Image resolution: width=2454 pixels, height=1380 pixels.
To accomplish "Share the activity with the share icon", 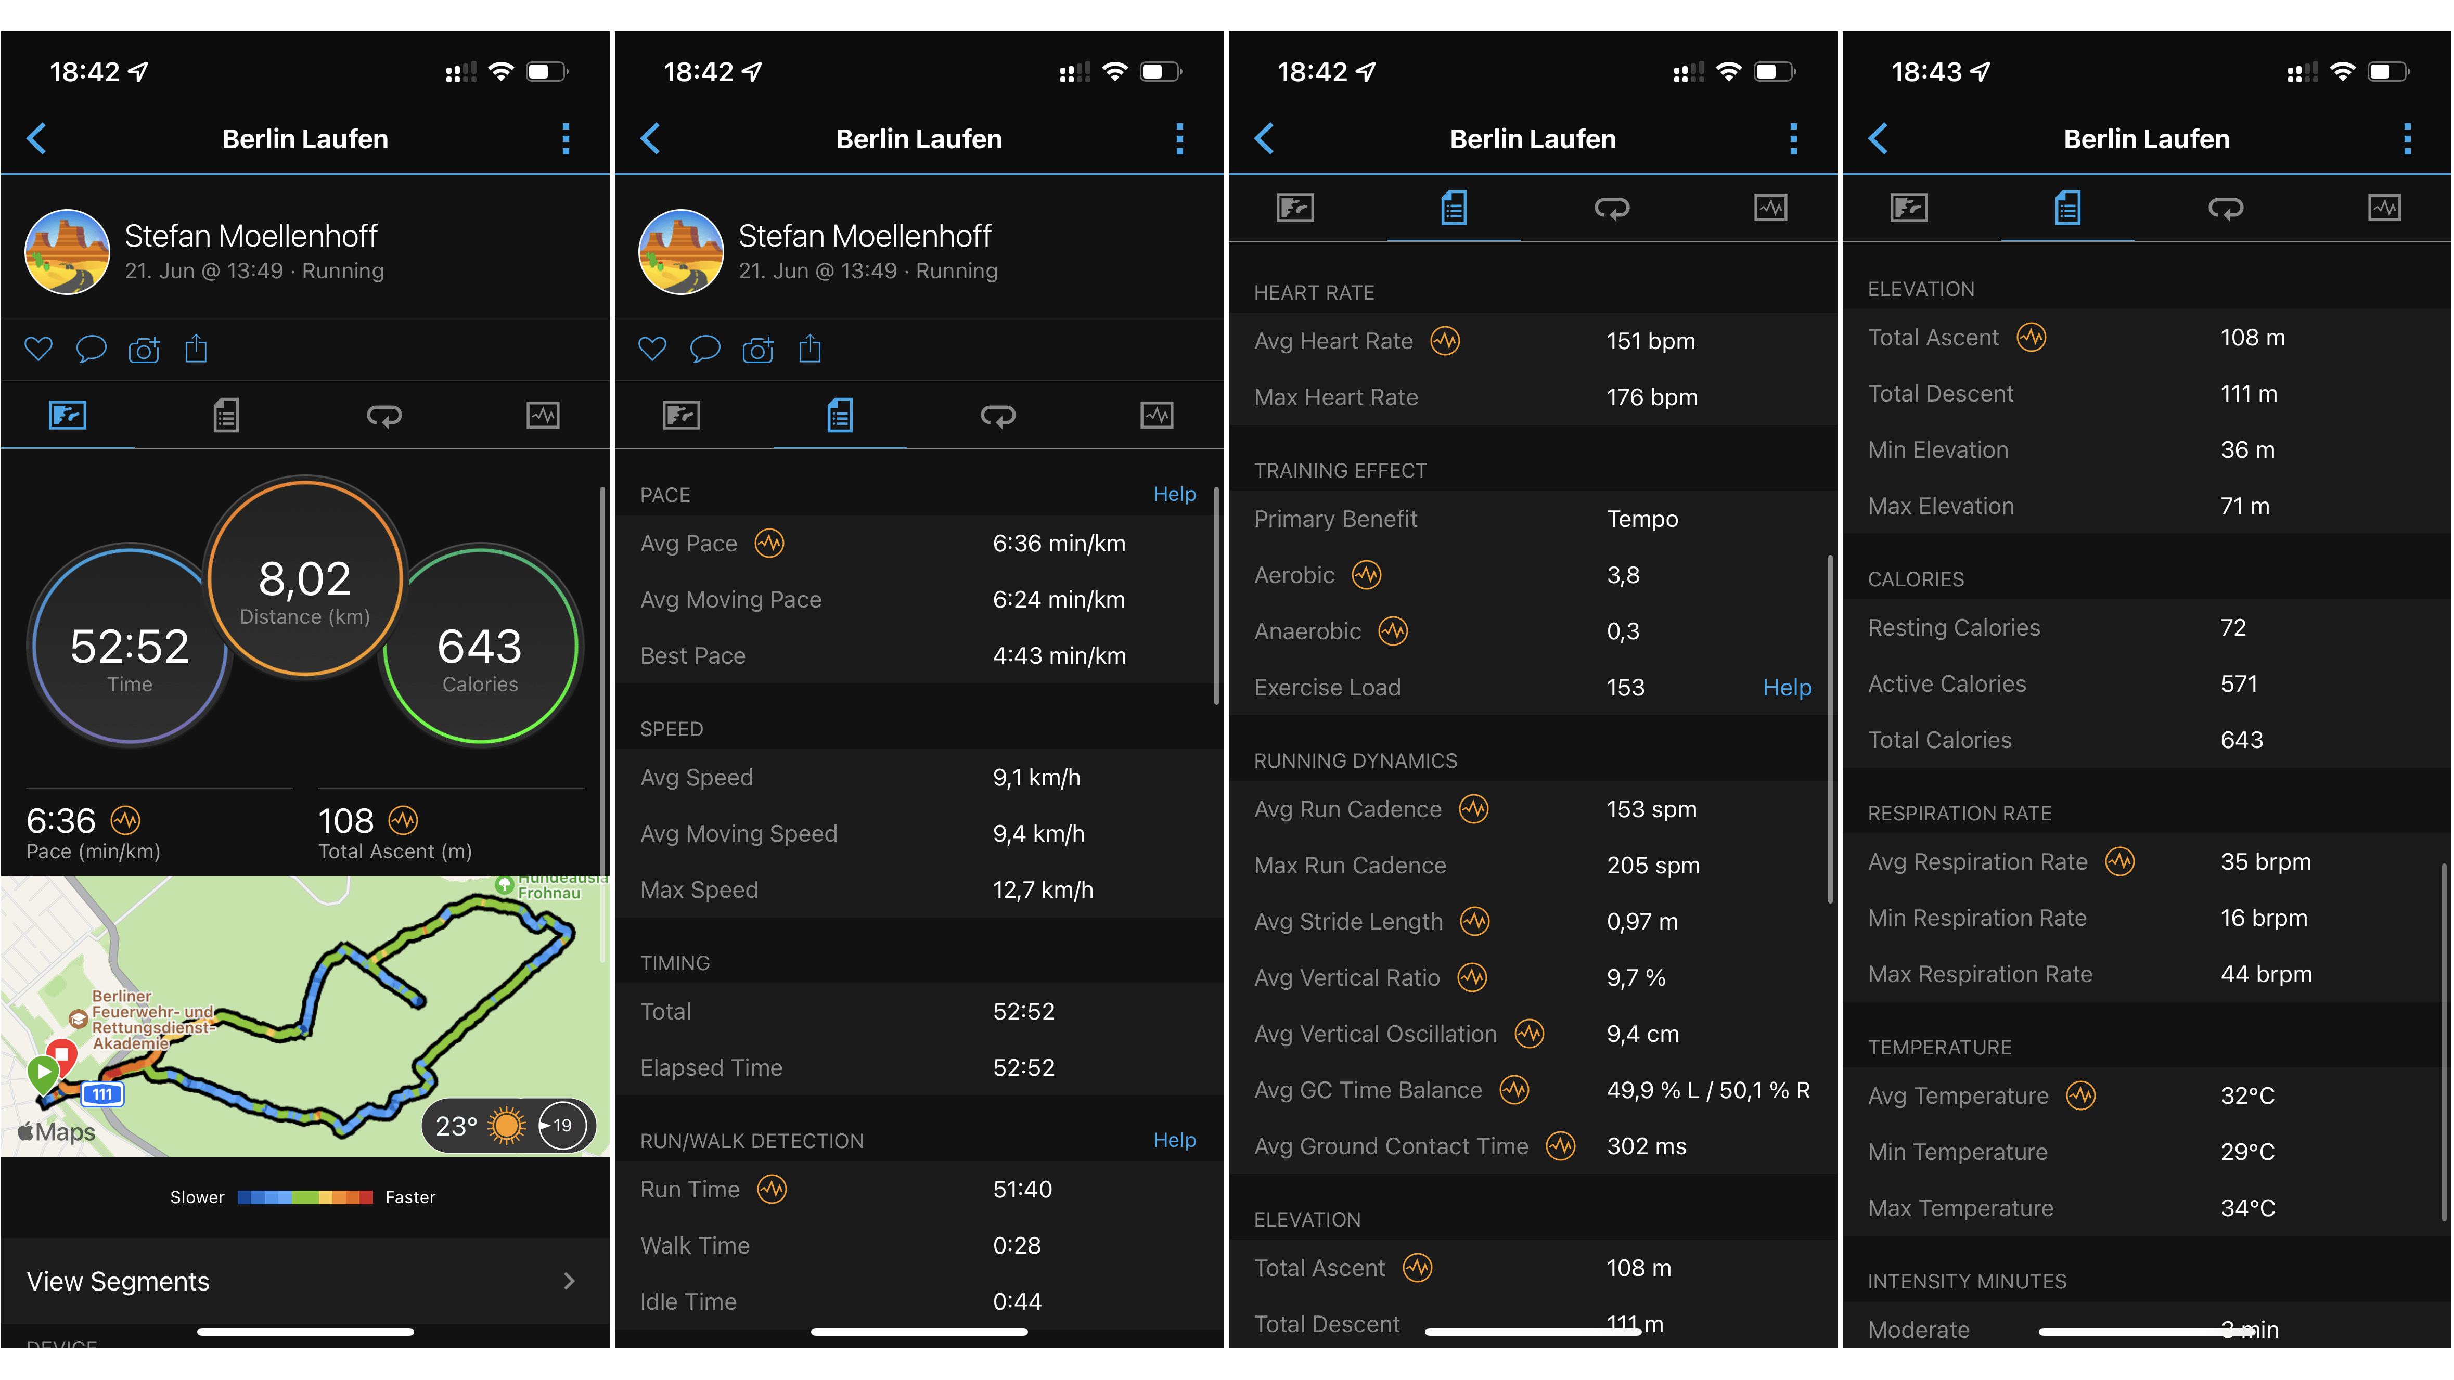I will (x=196, y=349).
